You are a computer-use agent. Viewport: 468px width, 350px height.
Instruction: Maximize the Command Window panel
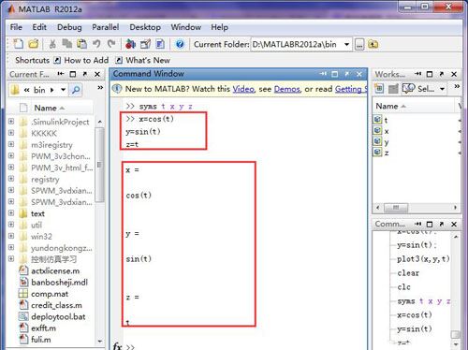pos(335,74)
